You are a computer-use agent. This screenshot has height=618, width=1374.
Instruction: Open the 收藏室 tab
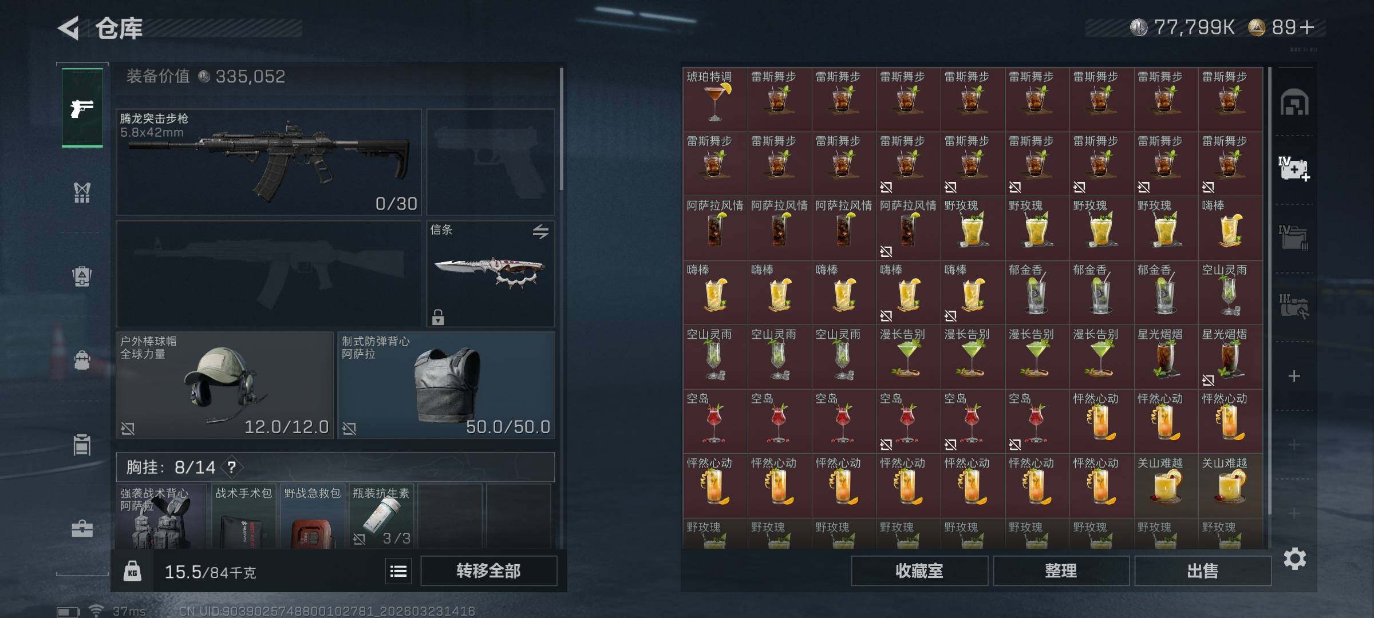coord(919,571)
